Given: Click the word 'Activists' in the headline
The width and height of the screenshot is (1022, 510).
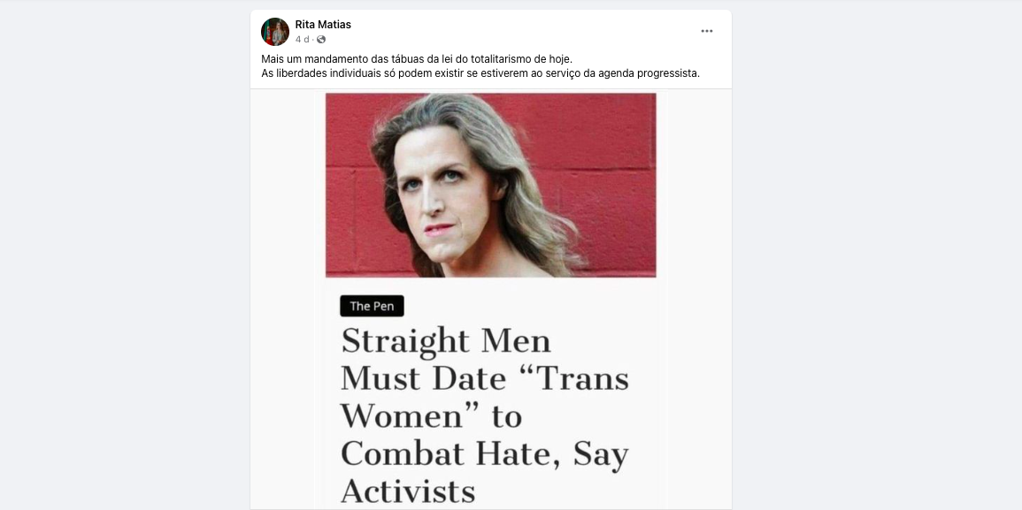Looking at the screenshot, I should click(x=408, y=491).
